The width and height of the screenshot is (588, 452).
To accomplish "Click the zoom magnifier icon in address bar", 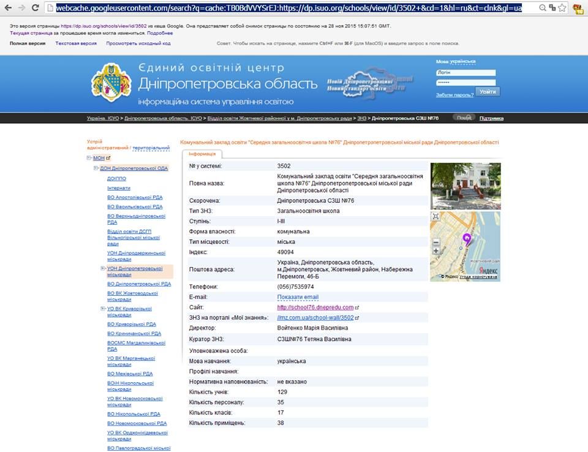I will click(543, 8).
